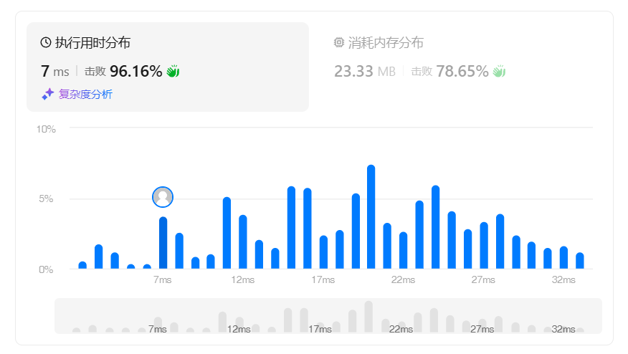The image size is (628, 354).
Task: Click the 12ms x-axis label under the chart
Action: (x=243, y=280)
